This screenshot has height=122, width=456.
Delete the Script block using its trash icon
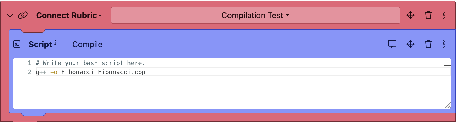coord(428,44)
